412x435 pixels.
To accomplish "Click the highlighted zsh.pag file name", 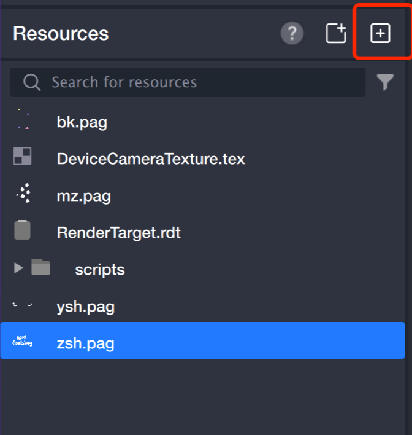I will pos(85,343).
